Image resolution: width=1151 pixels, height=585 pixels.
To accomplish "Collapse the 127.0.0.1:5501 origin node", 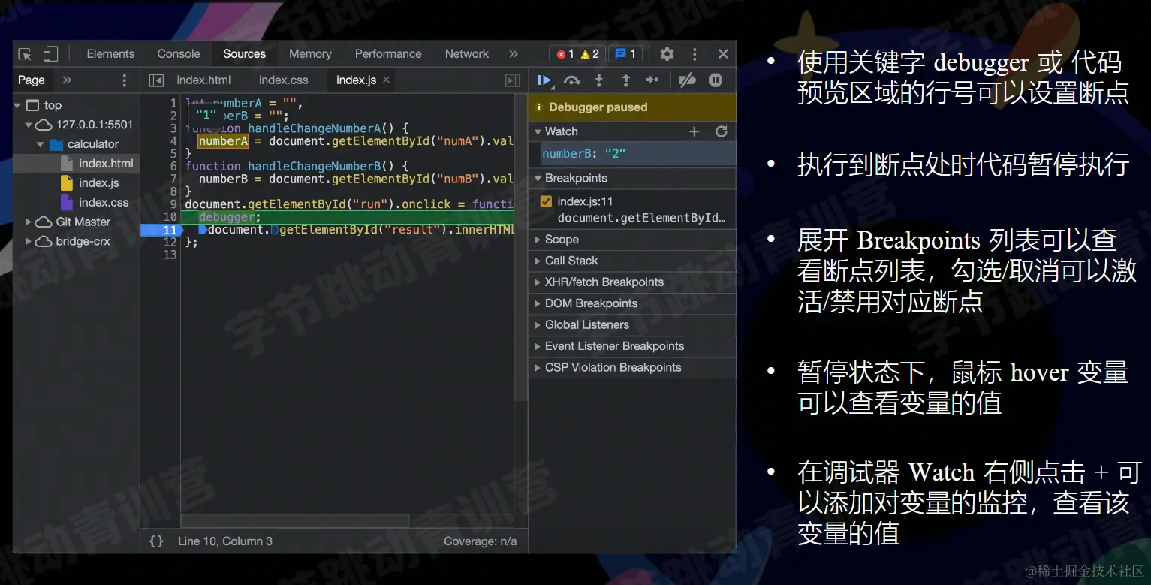I will [x=29, y=125].
